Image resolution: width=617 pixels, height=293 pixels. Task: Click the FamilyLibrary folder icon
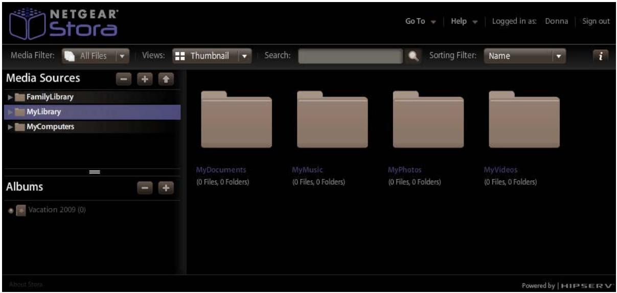coord(20,97)
